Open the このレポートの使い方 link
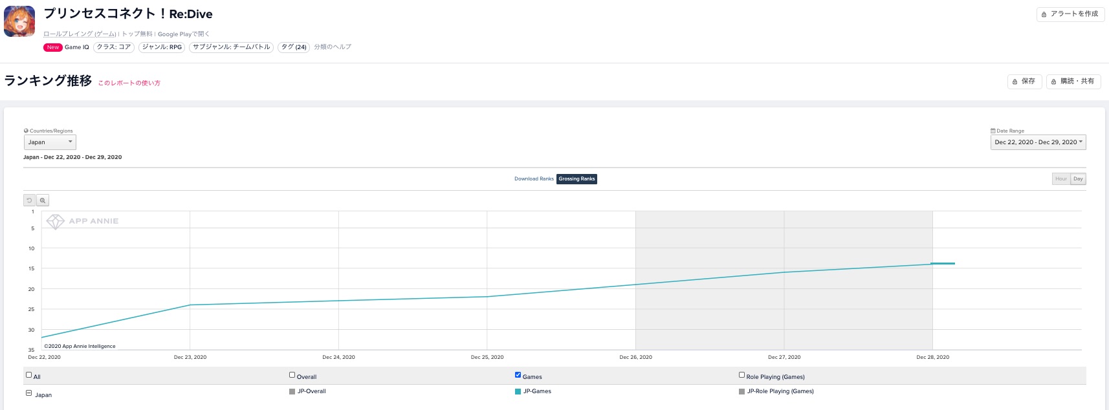This screenshot has height=410, width=1109. tap(129, 83)
